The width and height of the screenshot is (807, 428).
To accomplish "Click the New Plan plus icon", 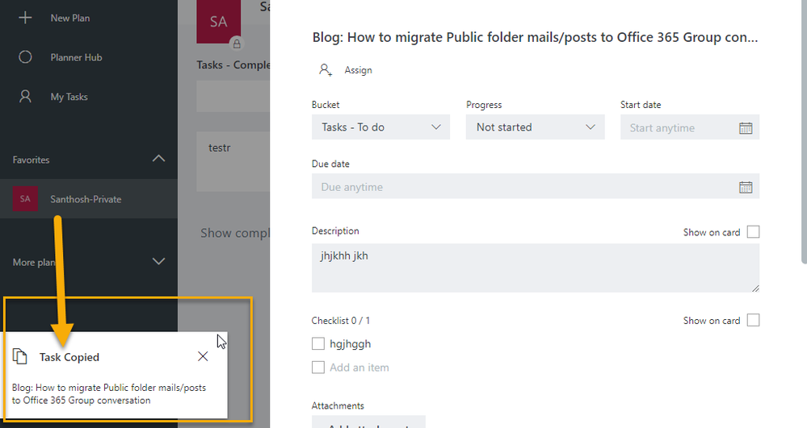I will 25,18.
